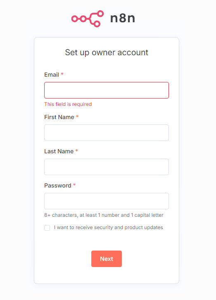Screen dimensions: 216x300
Task: Click the n8n workflow nodes logo icon
Action: coord(88,19)
